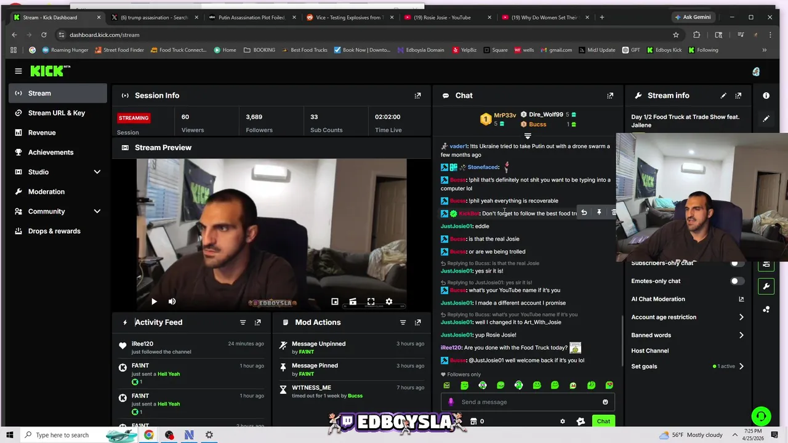Bookmark this page star icon
The image size is (788, 443).
click(676, 35)
